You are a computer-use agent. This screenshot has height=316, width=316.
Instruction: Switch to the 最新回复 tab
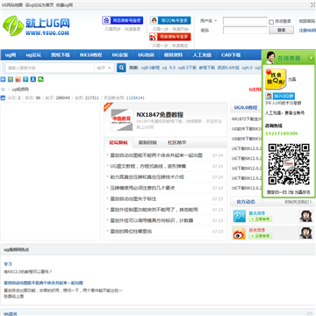click(147, 142)
